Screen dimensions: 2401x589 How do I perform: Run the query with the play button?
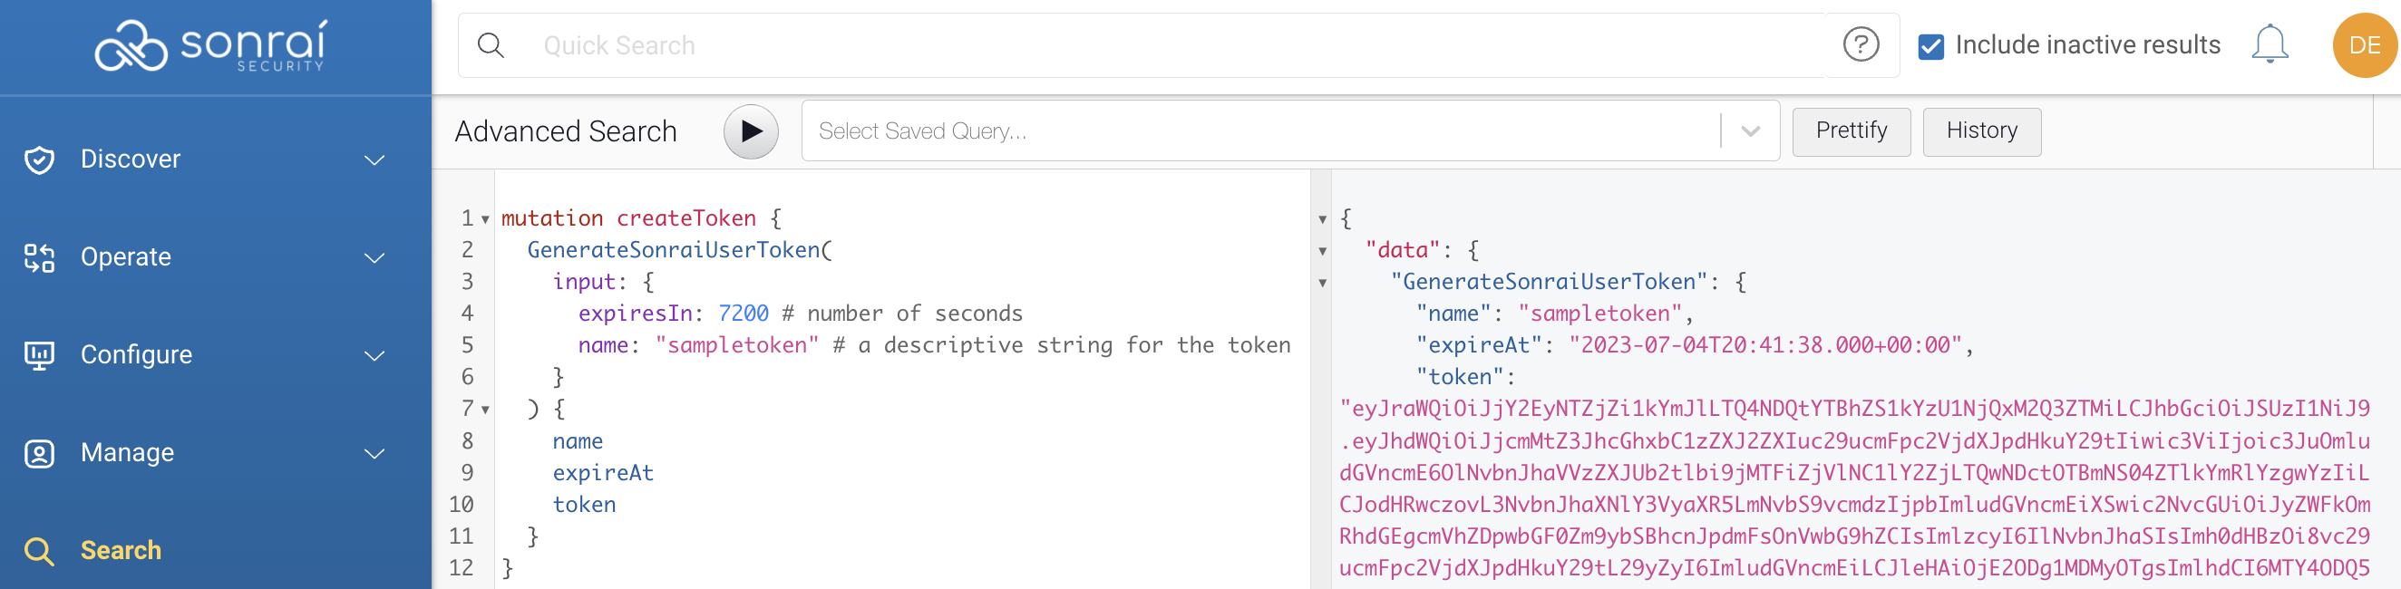coord(751,131)
